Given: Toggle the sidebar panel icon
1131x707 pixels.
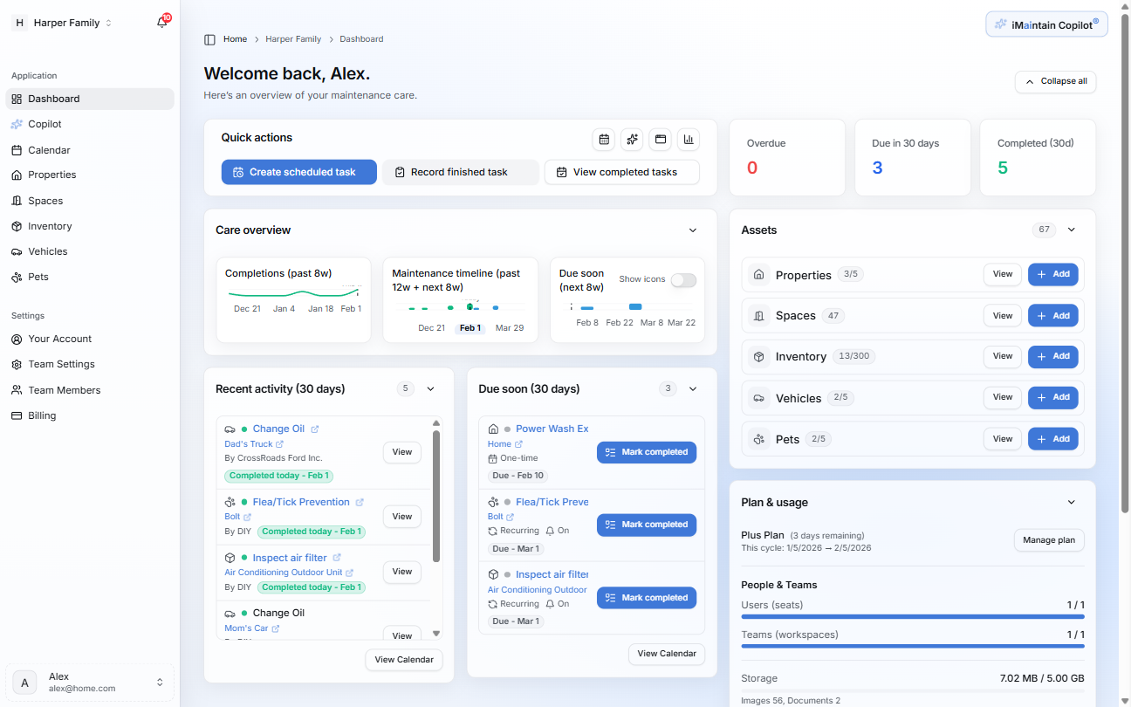Looking at the screenshot, I should (x=209, y=39).
